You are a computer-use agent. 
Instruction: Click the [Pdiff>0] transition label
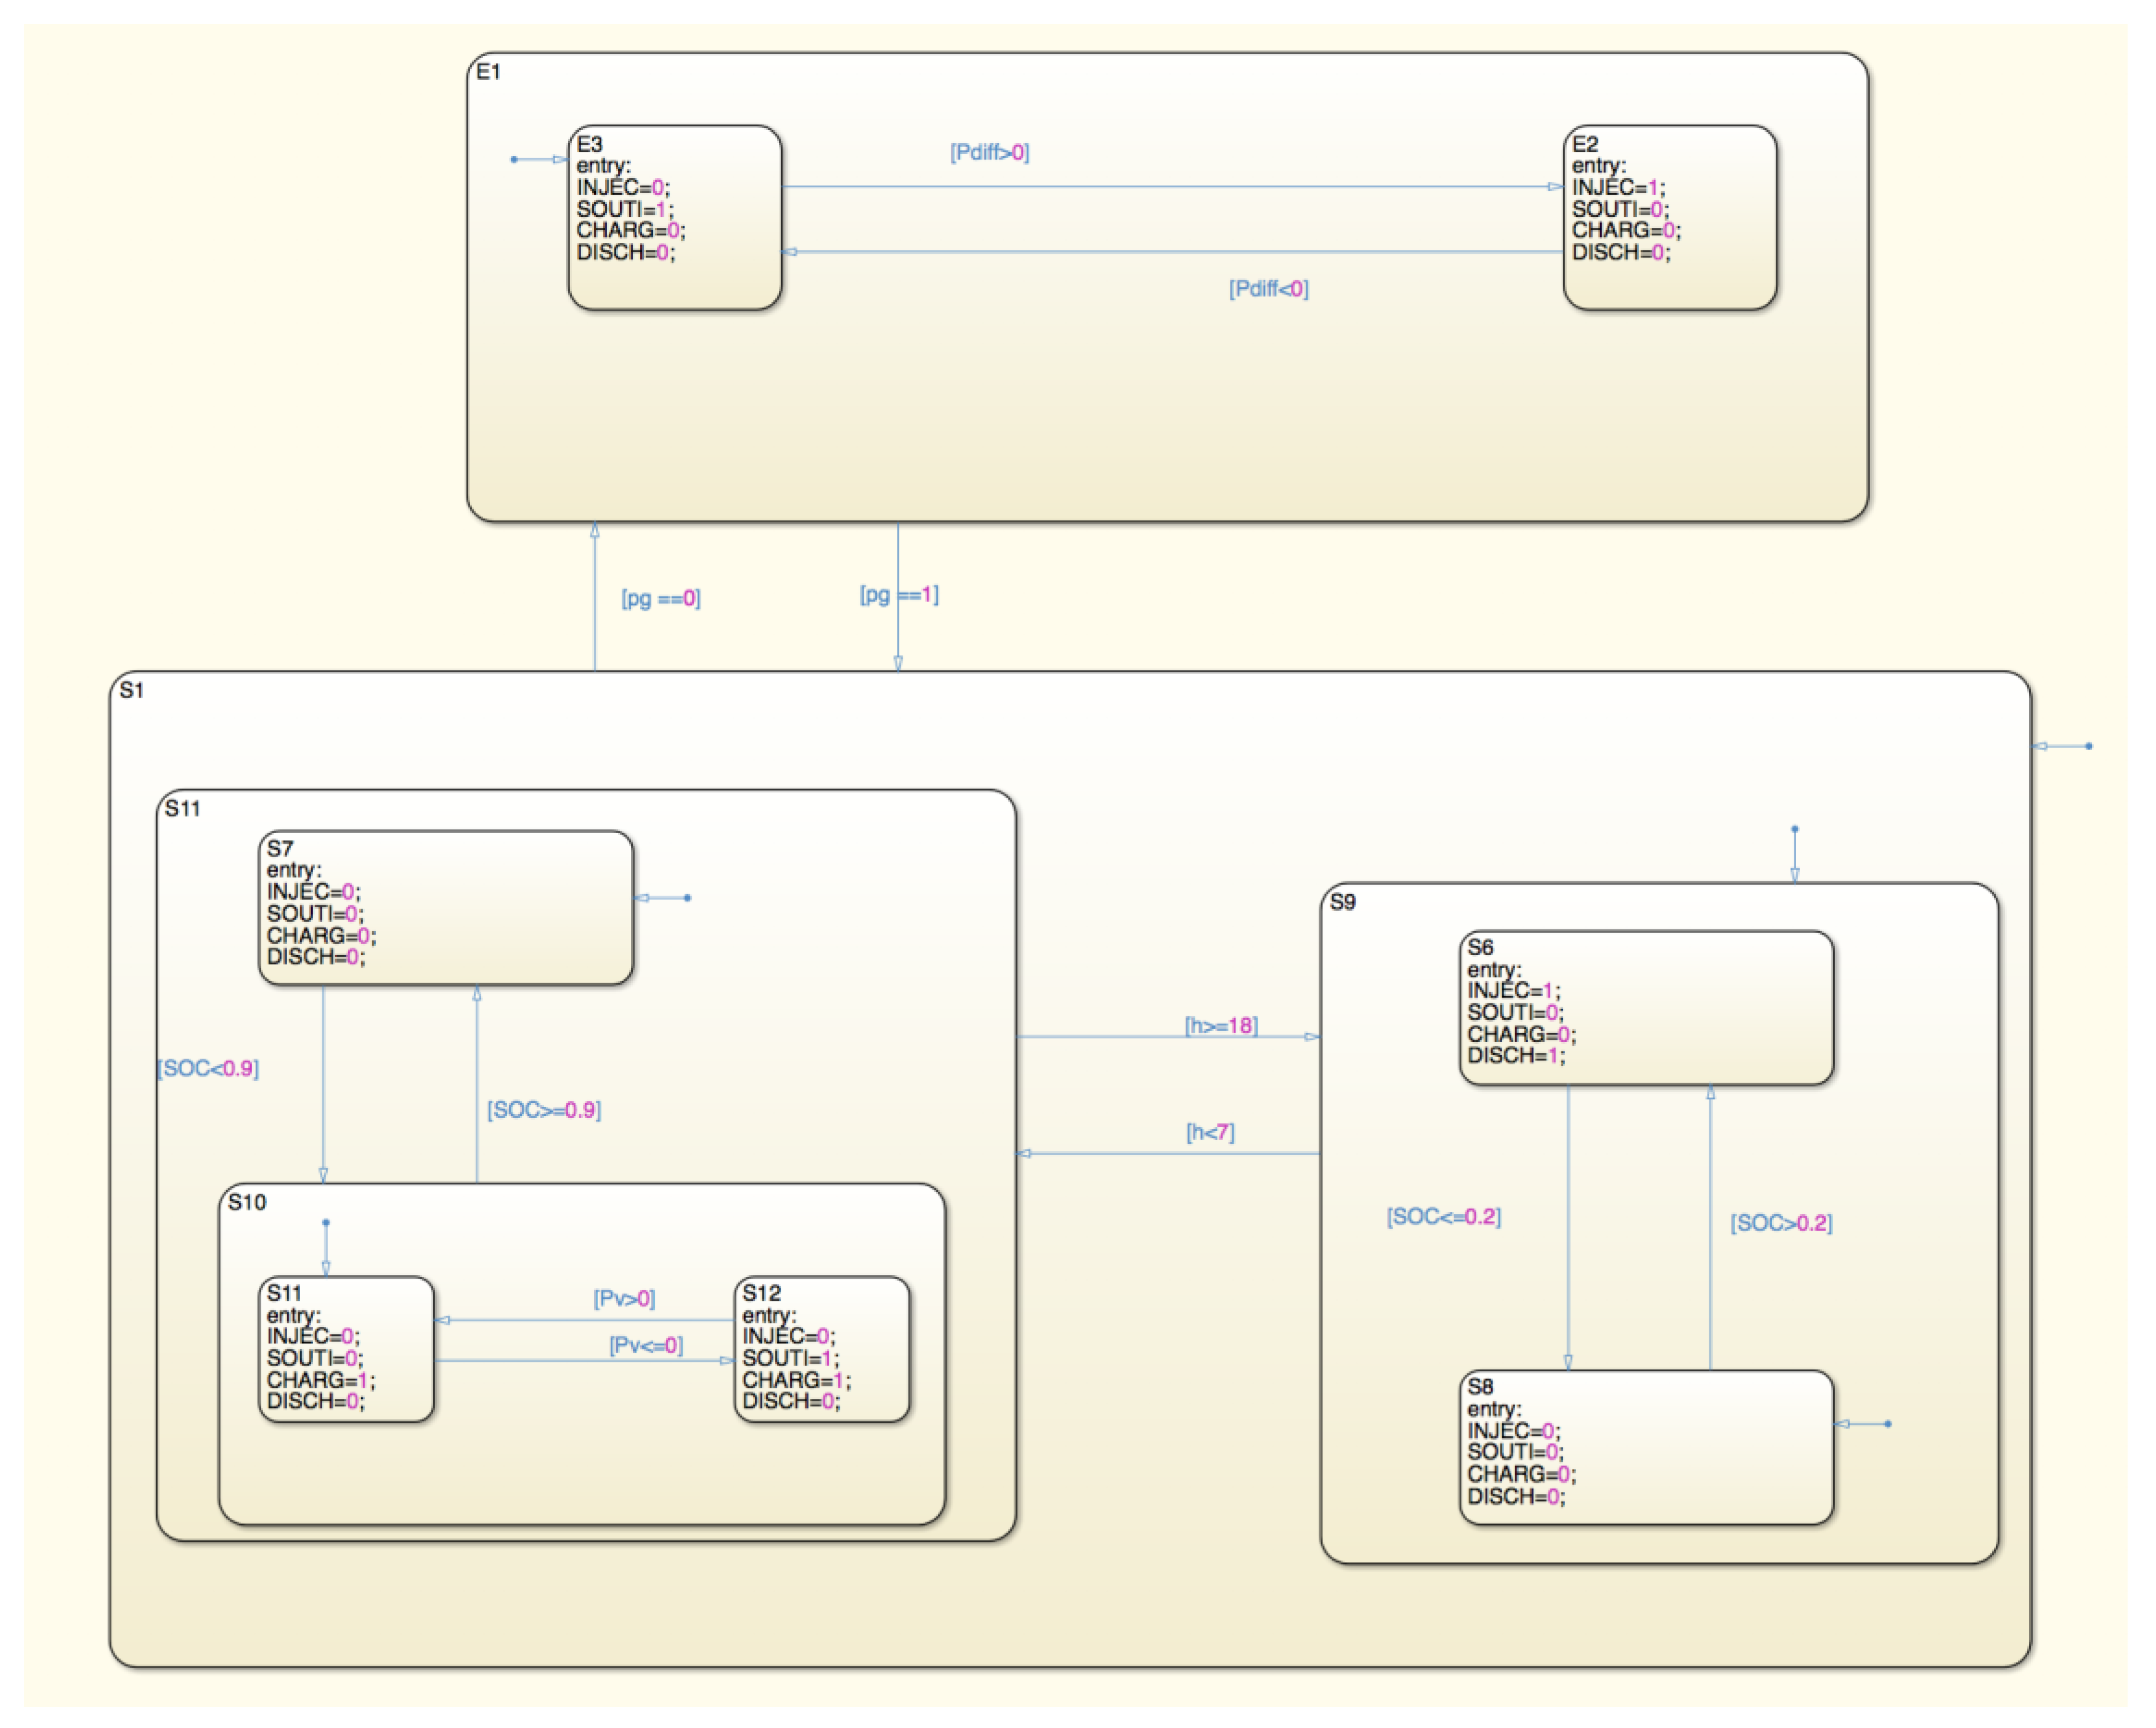tap(989, 152)
